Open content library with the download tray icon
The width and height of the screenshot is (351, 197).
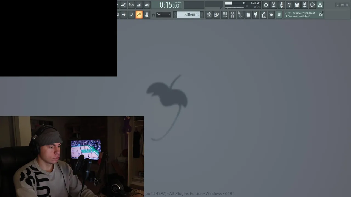point(320,5)
